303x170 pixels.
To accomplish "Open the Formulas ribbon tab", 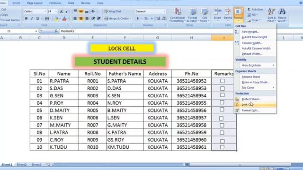I will click(55, 3).
